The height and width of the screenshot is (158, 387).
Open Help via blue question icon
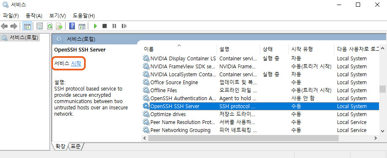point(72,26)
